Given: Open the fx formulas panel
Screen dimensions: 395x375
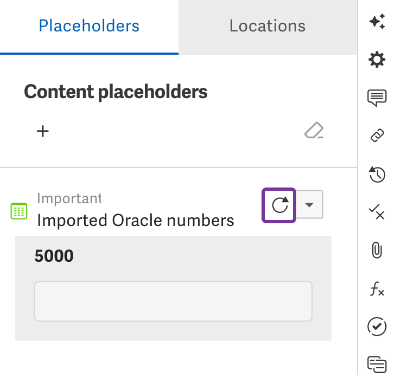Looking at the screenshot, I should click(377, 289).
